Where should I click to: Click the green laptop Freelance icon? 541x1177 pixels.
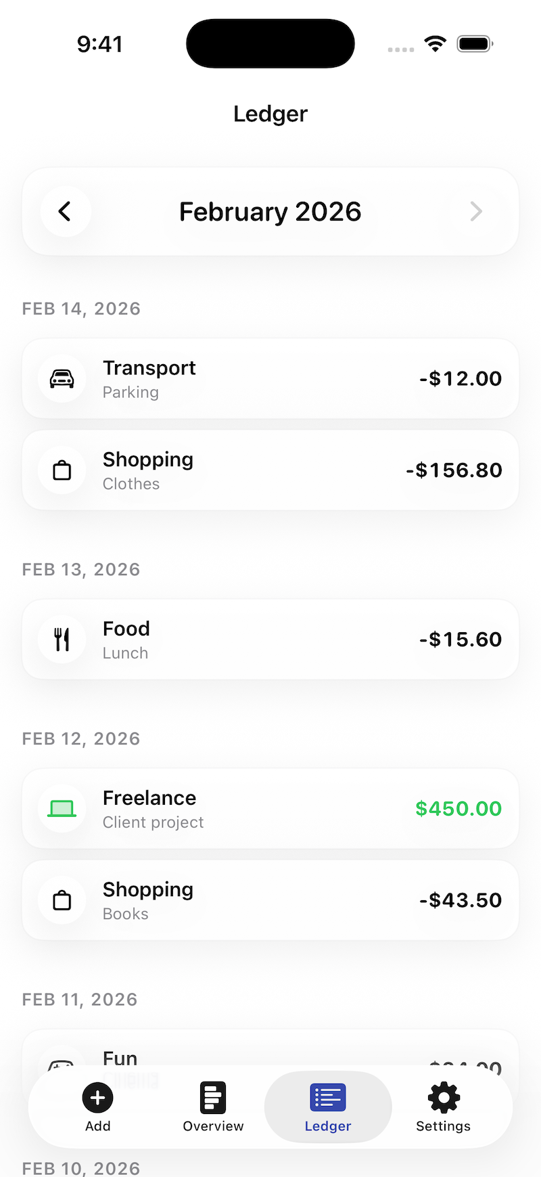[x=62, y=809]
